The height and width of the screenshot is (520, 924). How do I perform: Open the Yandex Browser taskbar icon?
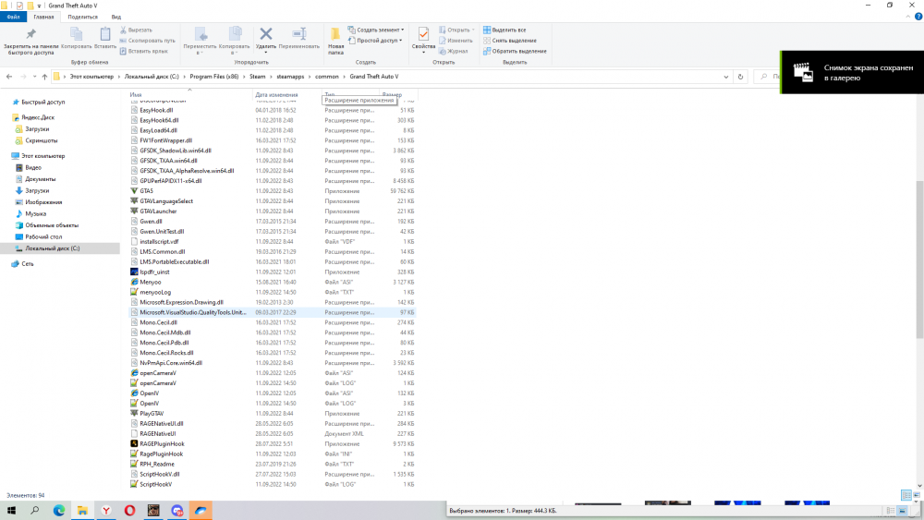click(x=106, y=510)
